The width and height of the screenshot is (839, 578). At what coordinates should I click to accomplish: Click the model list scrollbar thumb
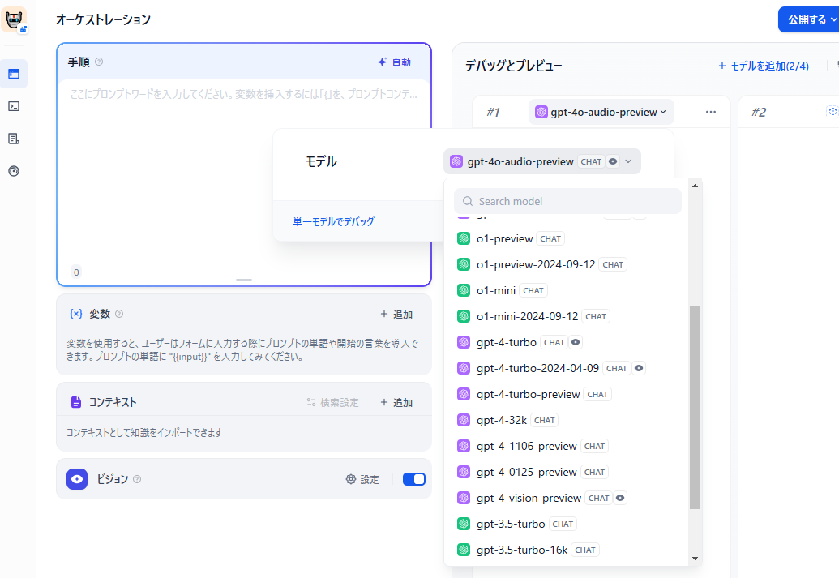695,408
